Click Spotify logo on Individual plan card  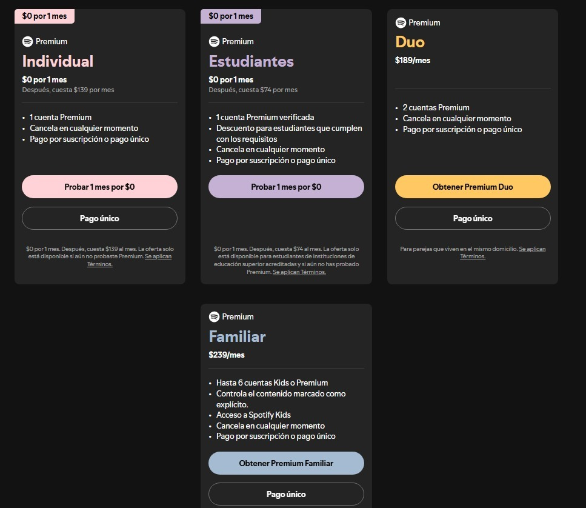(28, 41)
